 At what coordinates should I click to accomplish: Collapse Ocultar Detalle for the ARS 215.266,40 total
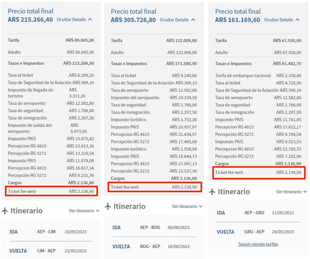pyautogui.click(x=74, y=20)
